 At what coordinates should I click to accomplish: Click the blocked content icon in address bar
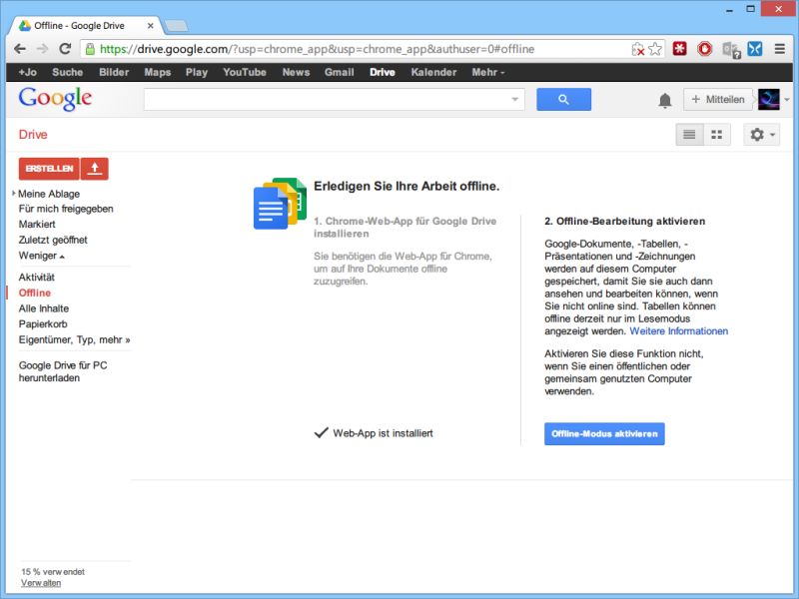pyautogui.click(x=638, y=49)
